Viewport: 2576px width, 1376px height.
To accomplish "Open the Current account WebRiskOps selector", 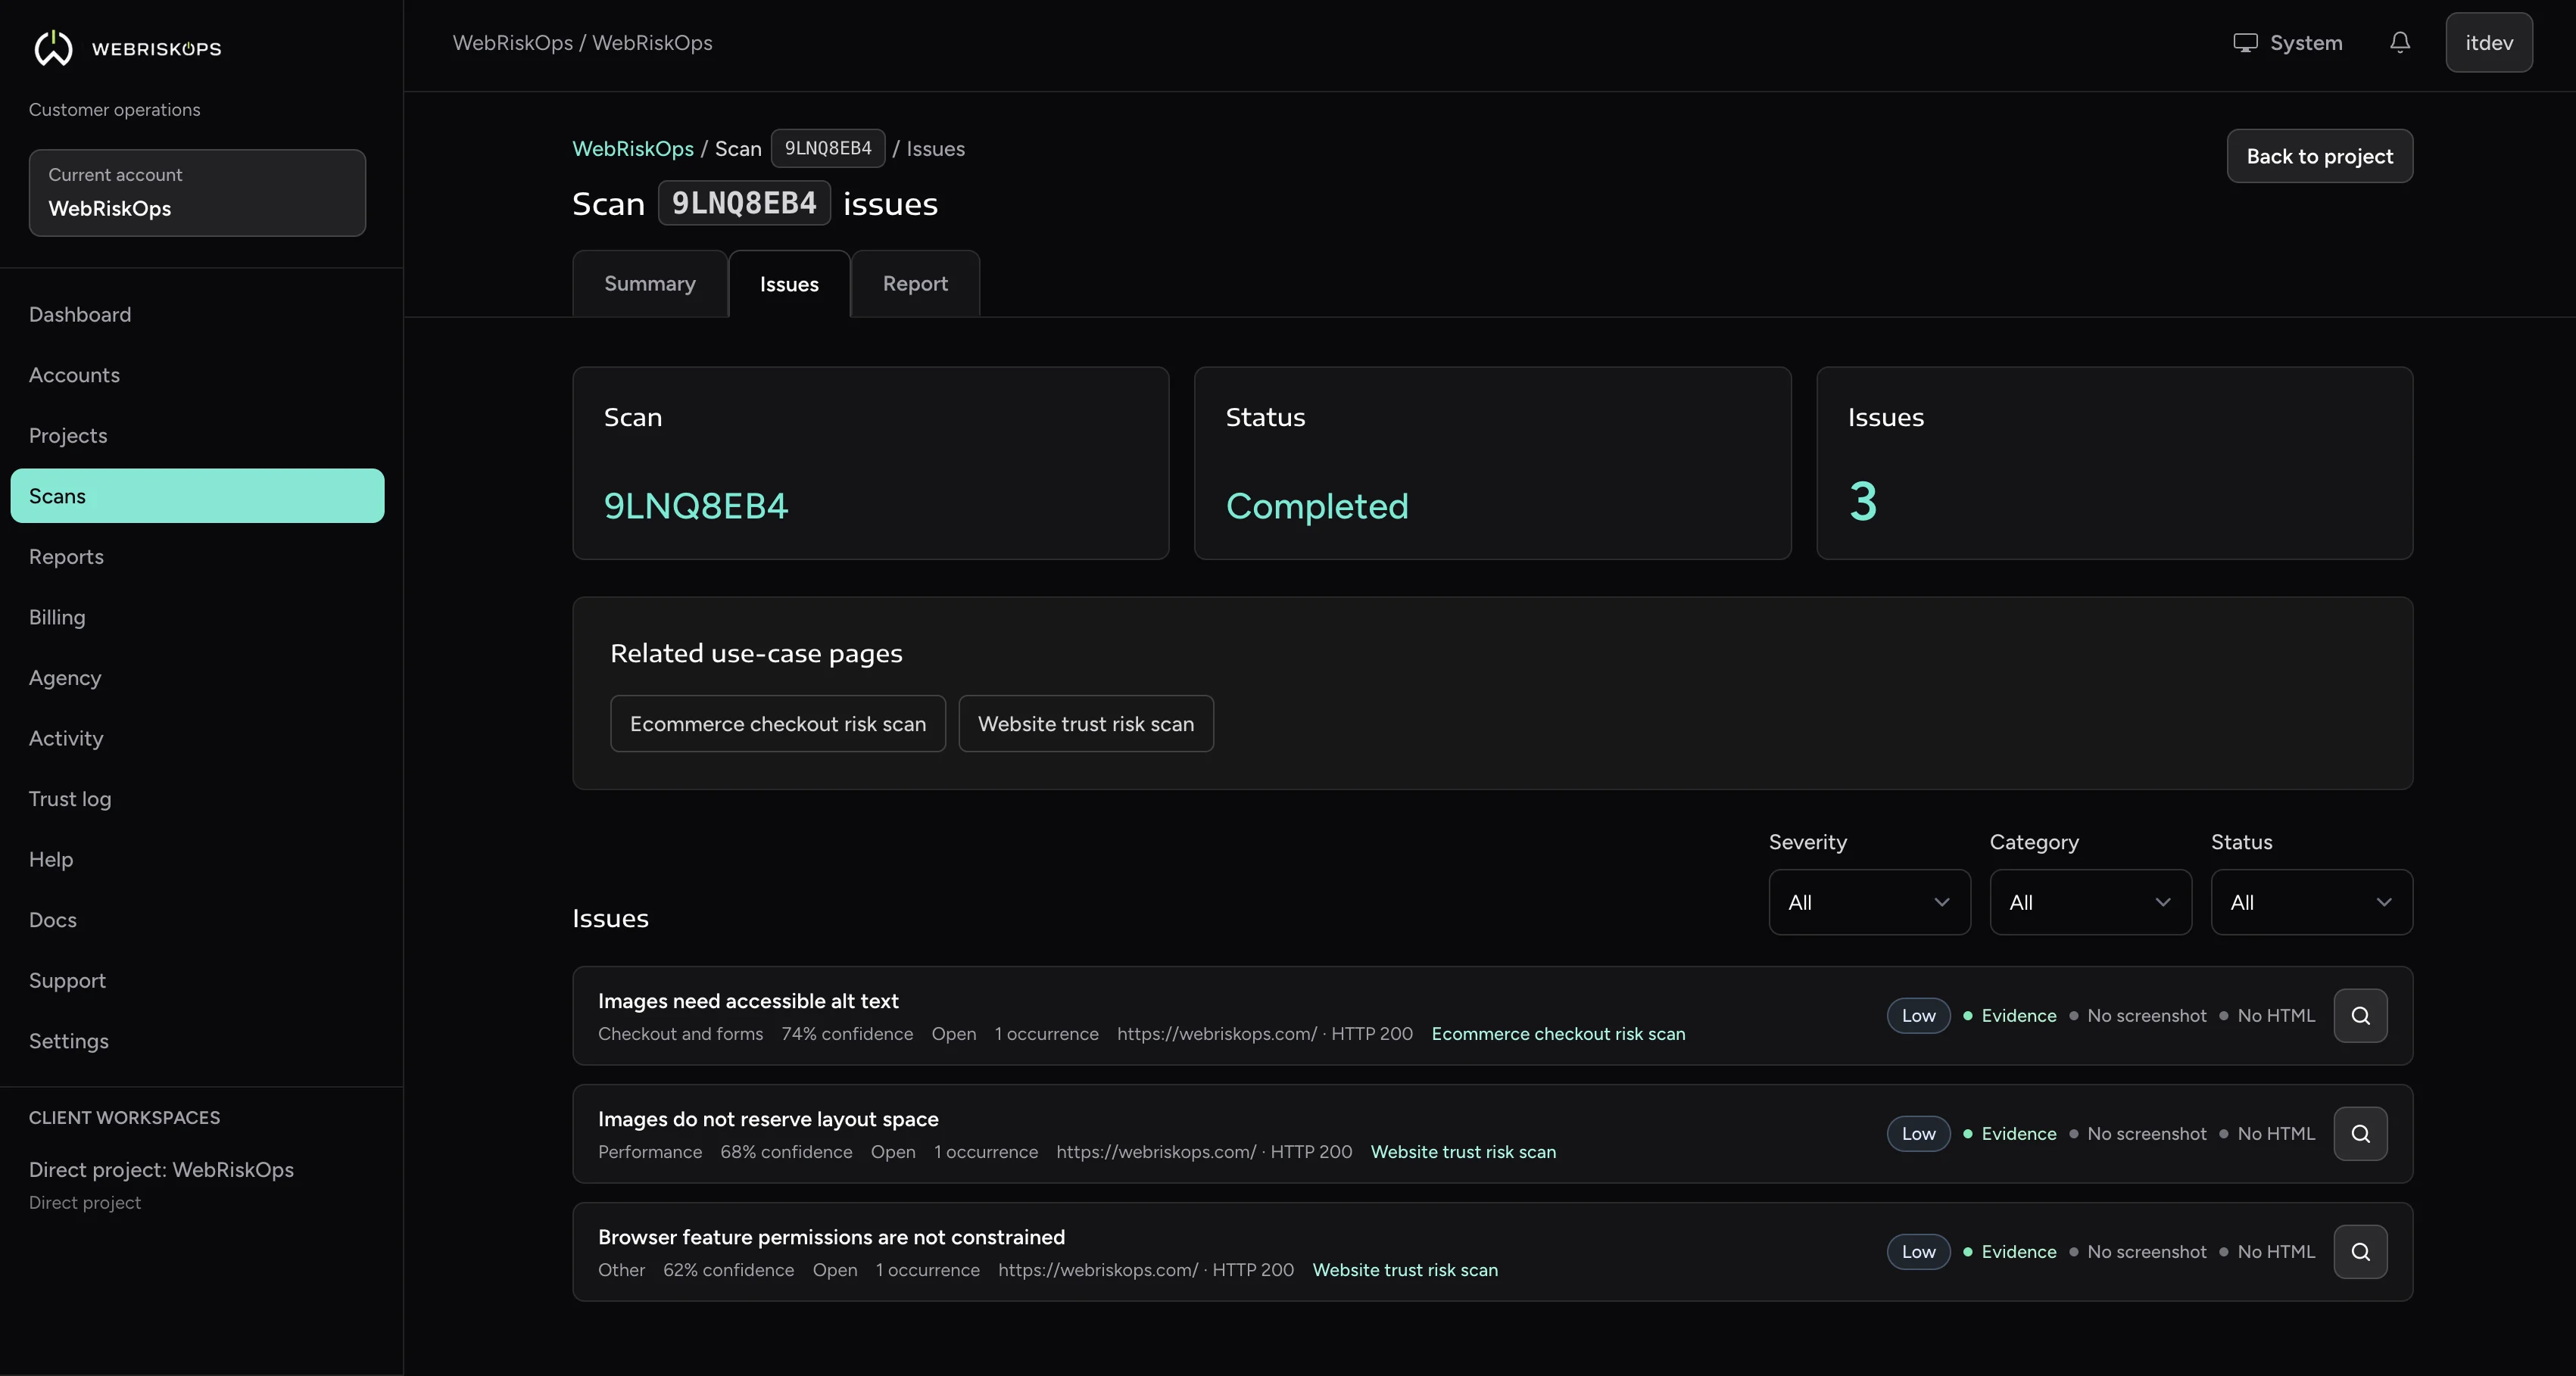I will coord(197,193).
